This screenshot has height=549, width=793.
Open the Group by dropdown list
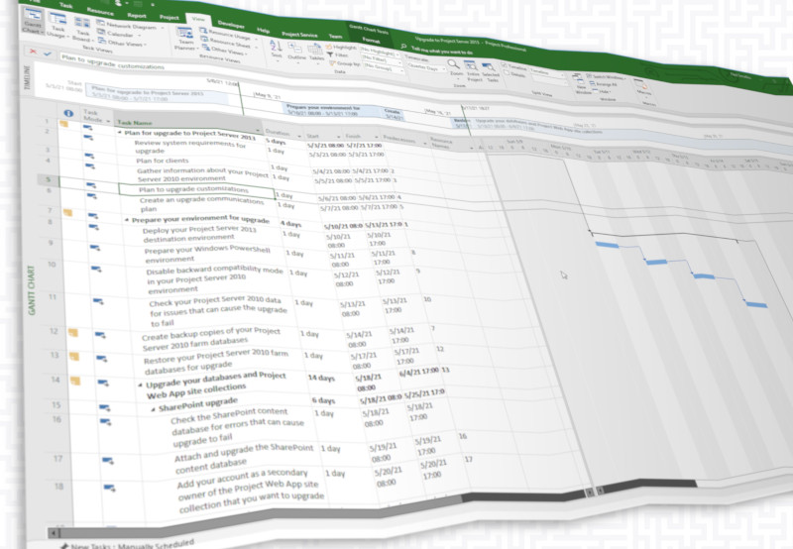coord(384,67)
